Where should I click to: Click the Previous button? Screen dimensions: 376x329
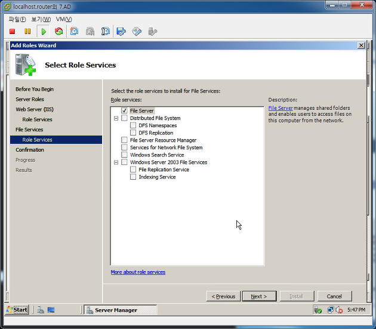click(x=223, y=296)
